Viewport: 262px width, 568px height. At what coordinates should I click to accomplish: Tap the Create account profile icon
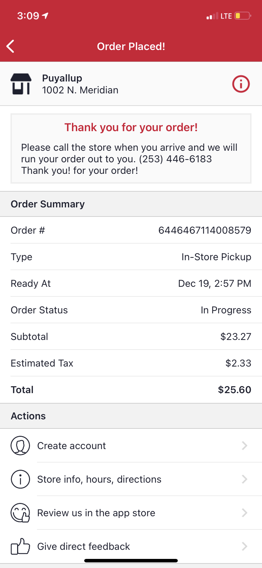20,446
